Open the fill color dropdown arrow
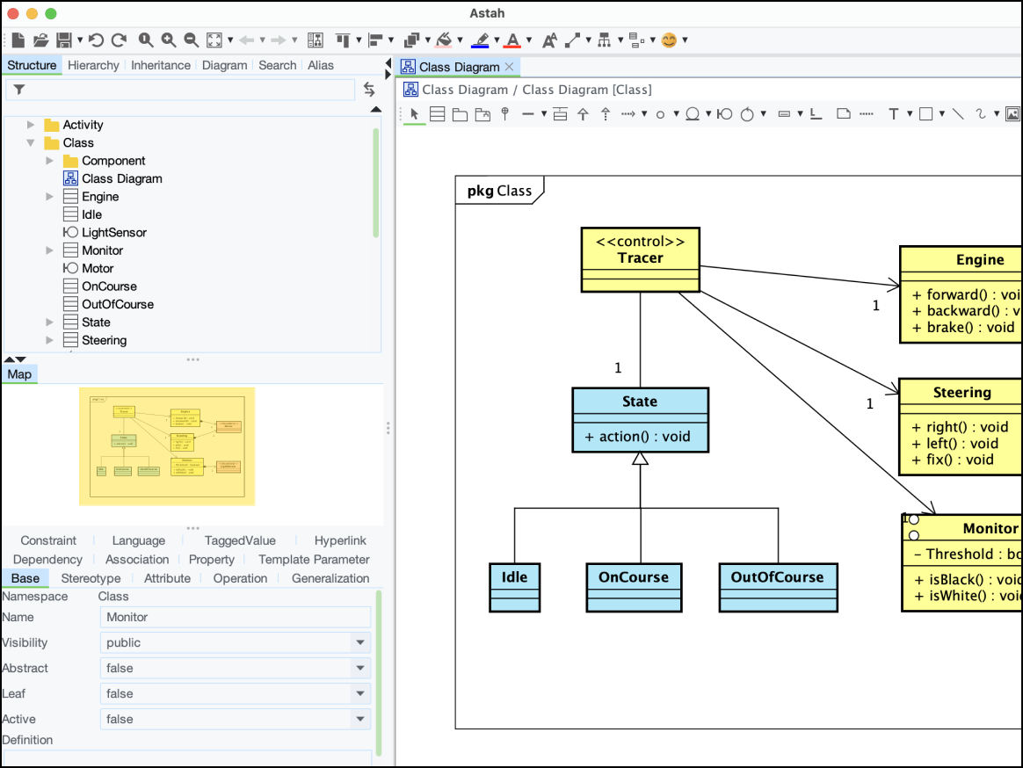1023x768 pixels. point(460,40)
